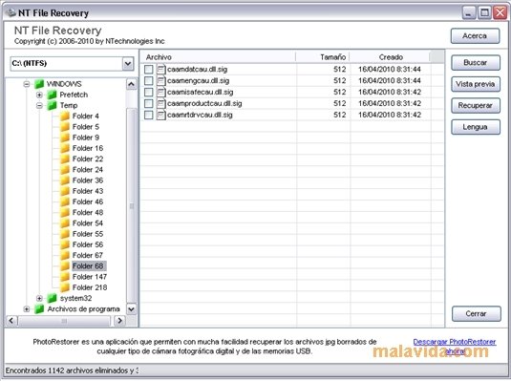The height and width of the screenshot is (381, 511).
Task: Click the Acerca button
Action: coord(475,36)
